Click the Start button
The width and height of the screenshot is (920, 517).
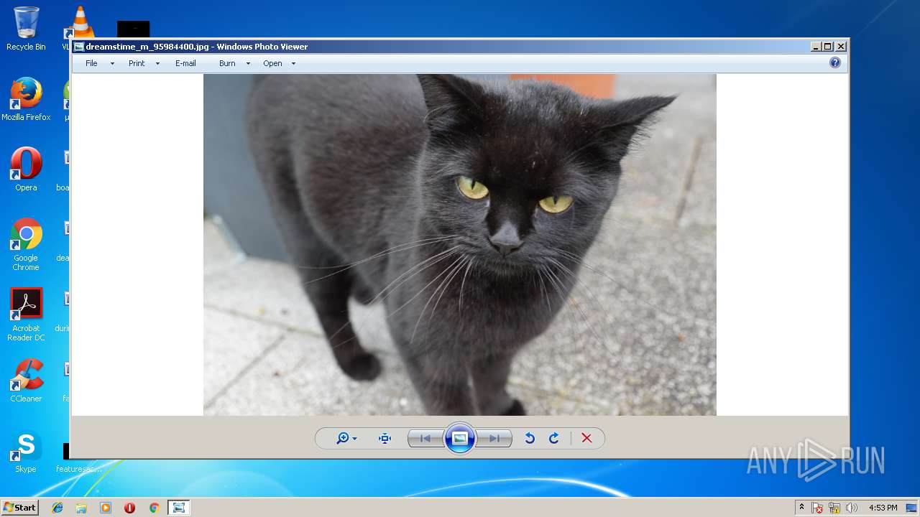[19, 507]
